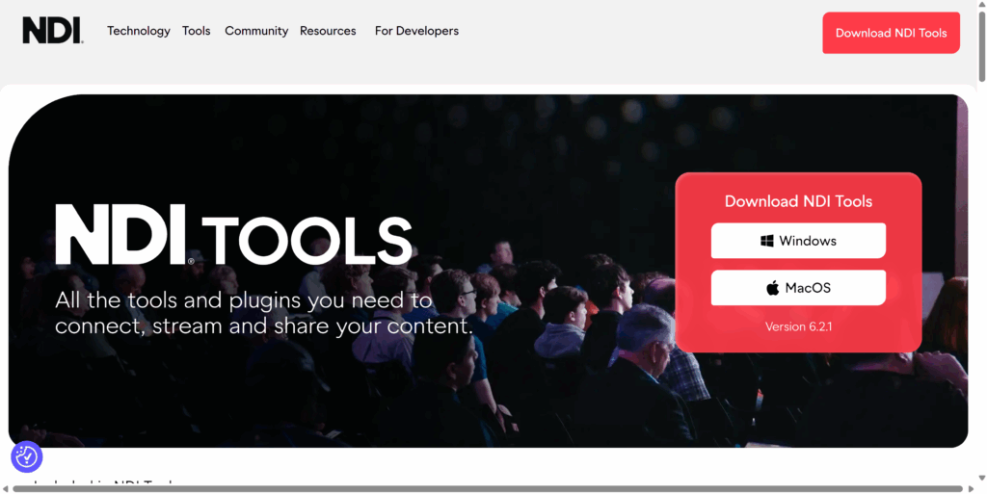Click the NDI TOOLS hero heading
The image size is (987, 494).
point(233,235)
